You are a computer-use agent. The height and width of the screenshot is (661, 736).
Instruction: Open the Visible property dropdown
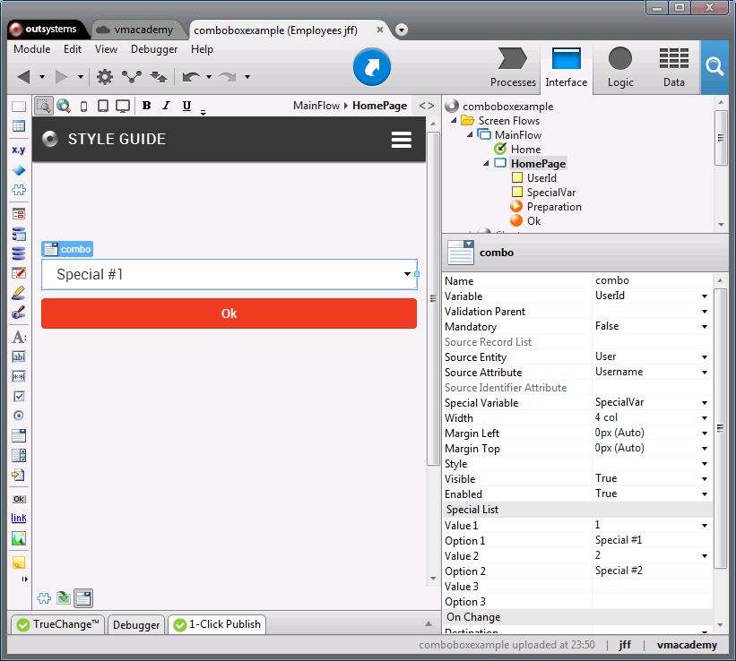tap(704, 478)
